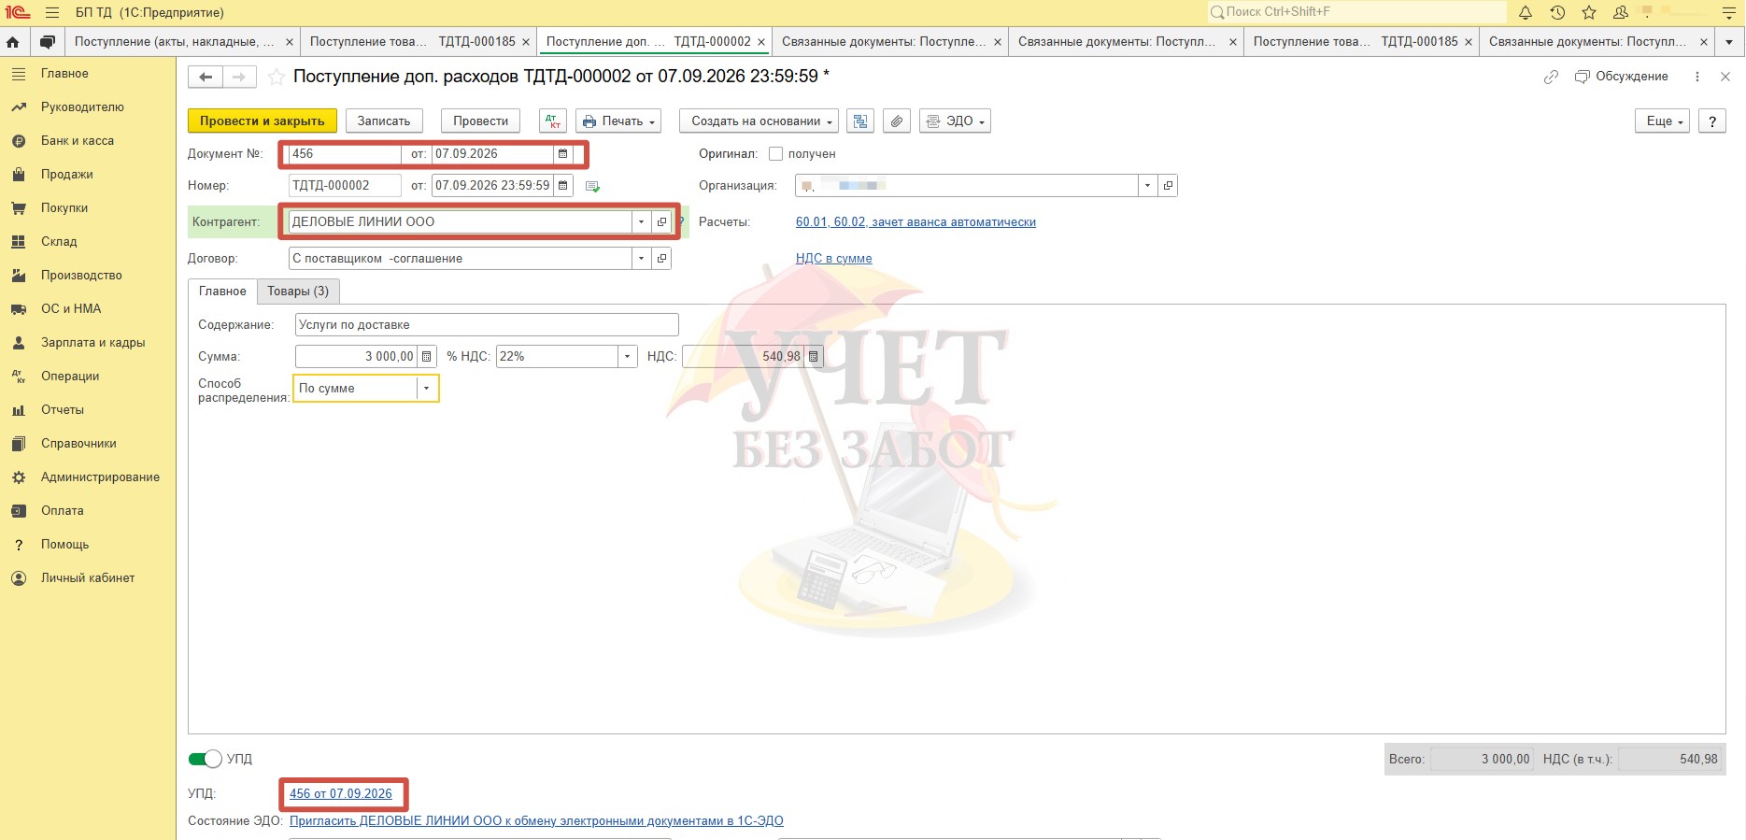Screen dimensions: 1746x840
Task: Open Договор item form icon
Action: (x=661, y=259)
